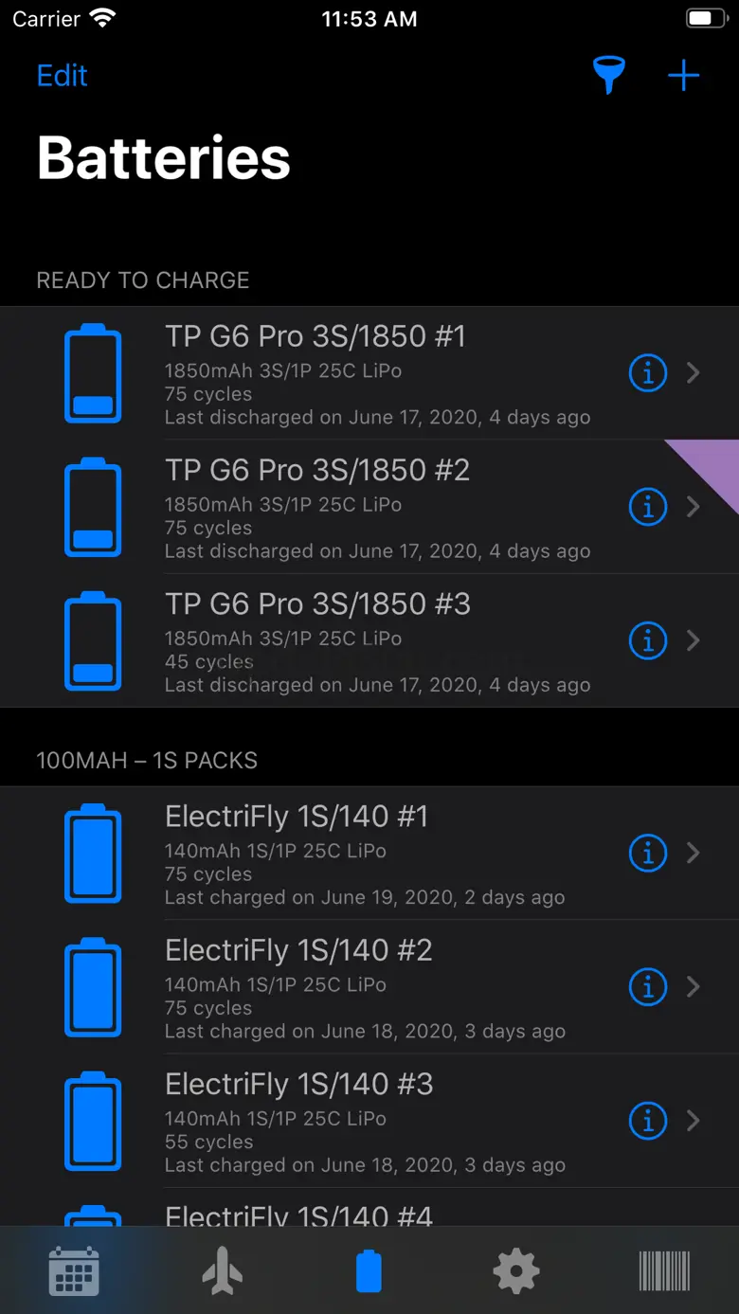Open info for ElectriFly 1S/140 #3
This screenshot has width=739, height=1314.
point(648,1121)
